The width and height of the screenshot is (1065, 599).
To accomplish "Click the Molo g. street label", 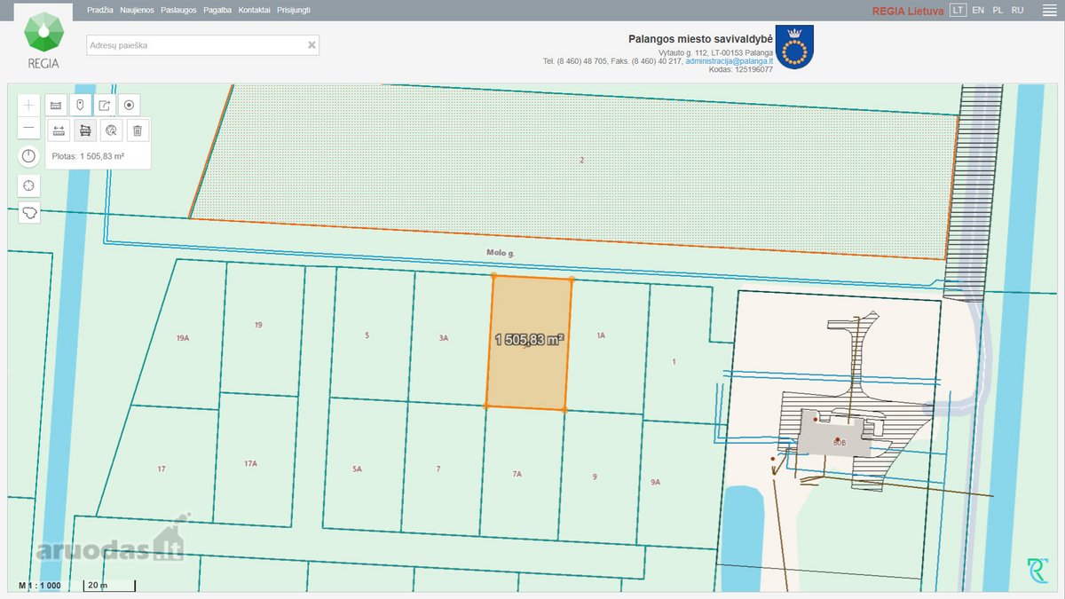I will [x=501, y=253].
